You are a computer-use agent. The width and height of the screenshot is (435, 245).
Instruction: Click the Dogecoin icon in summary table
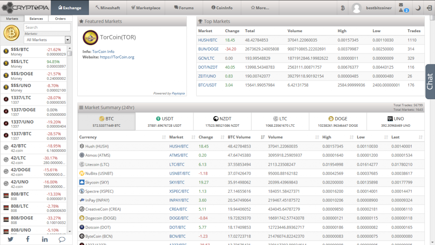click(82, 218)
